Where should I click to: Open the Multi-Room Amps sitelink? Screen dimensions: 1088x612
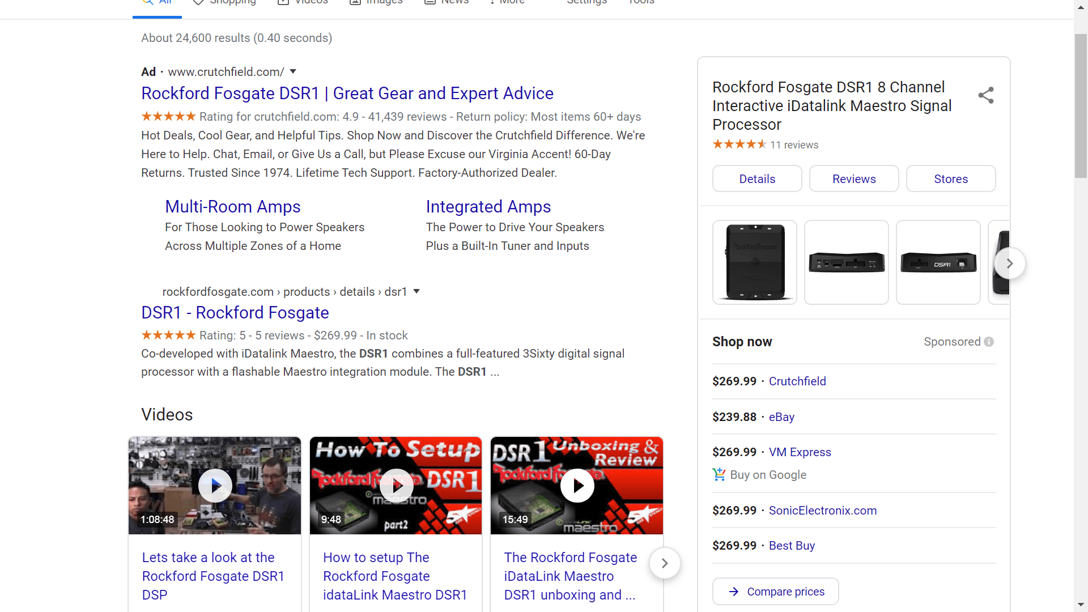pos(233,207)
